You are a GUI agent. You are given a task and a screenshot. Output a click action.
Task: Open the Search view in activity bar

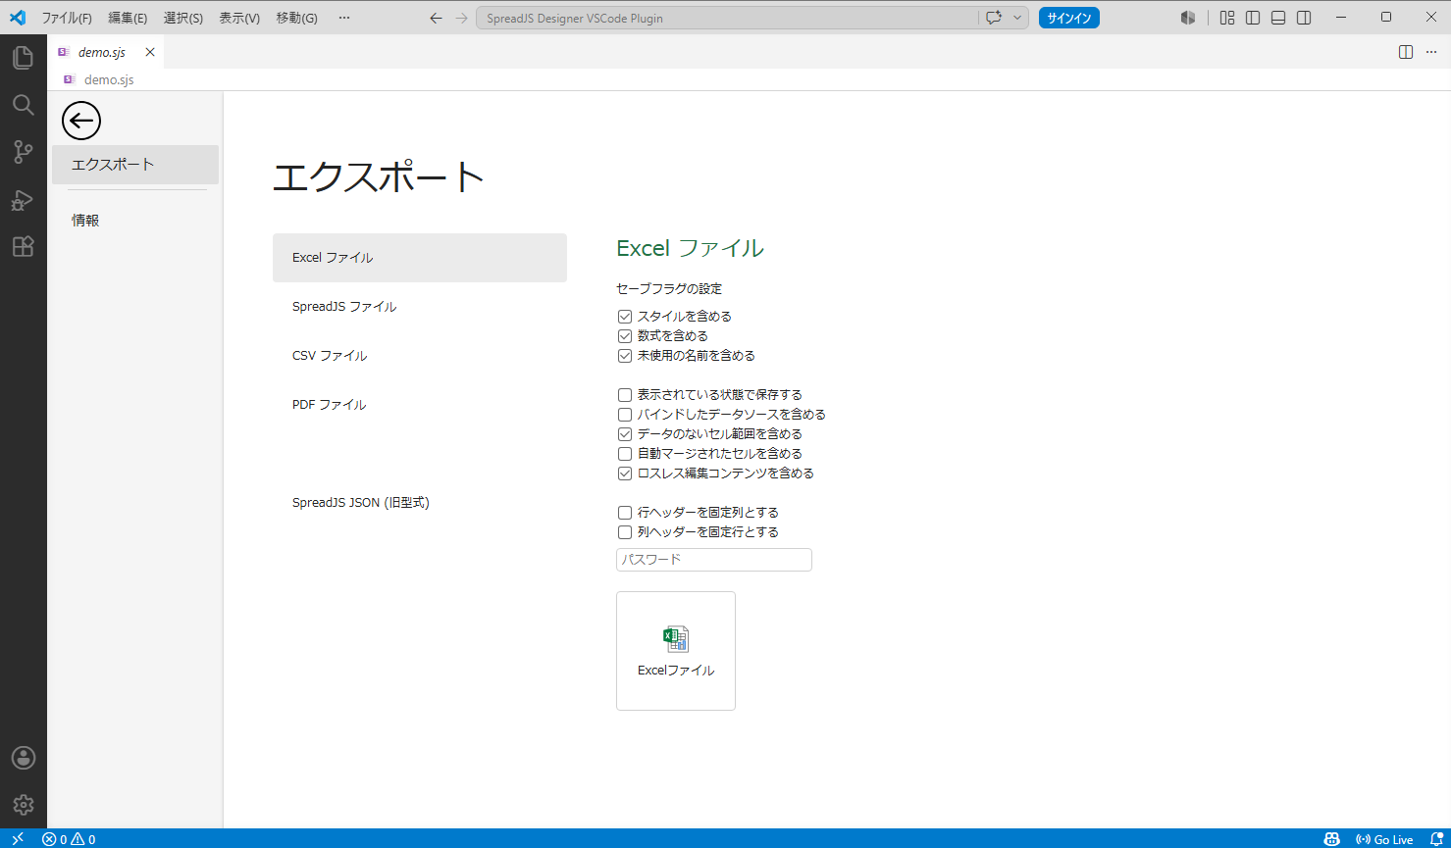point(24,105)
